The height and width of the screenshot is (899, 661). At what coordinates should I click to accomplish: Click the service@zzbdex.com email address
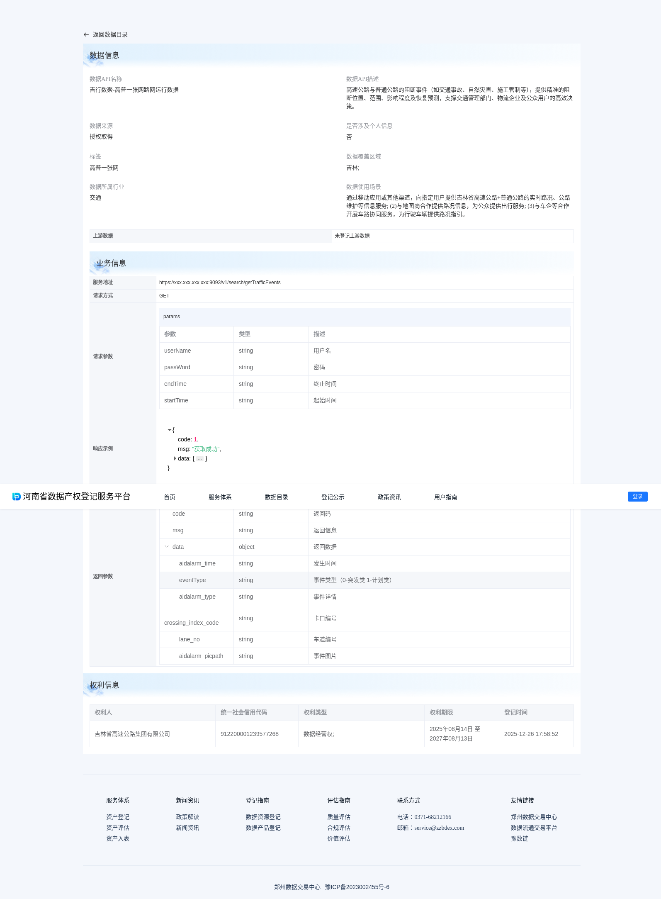439,828
